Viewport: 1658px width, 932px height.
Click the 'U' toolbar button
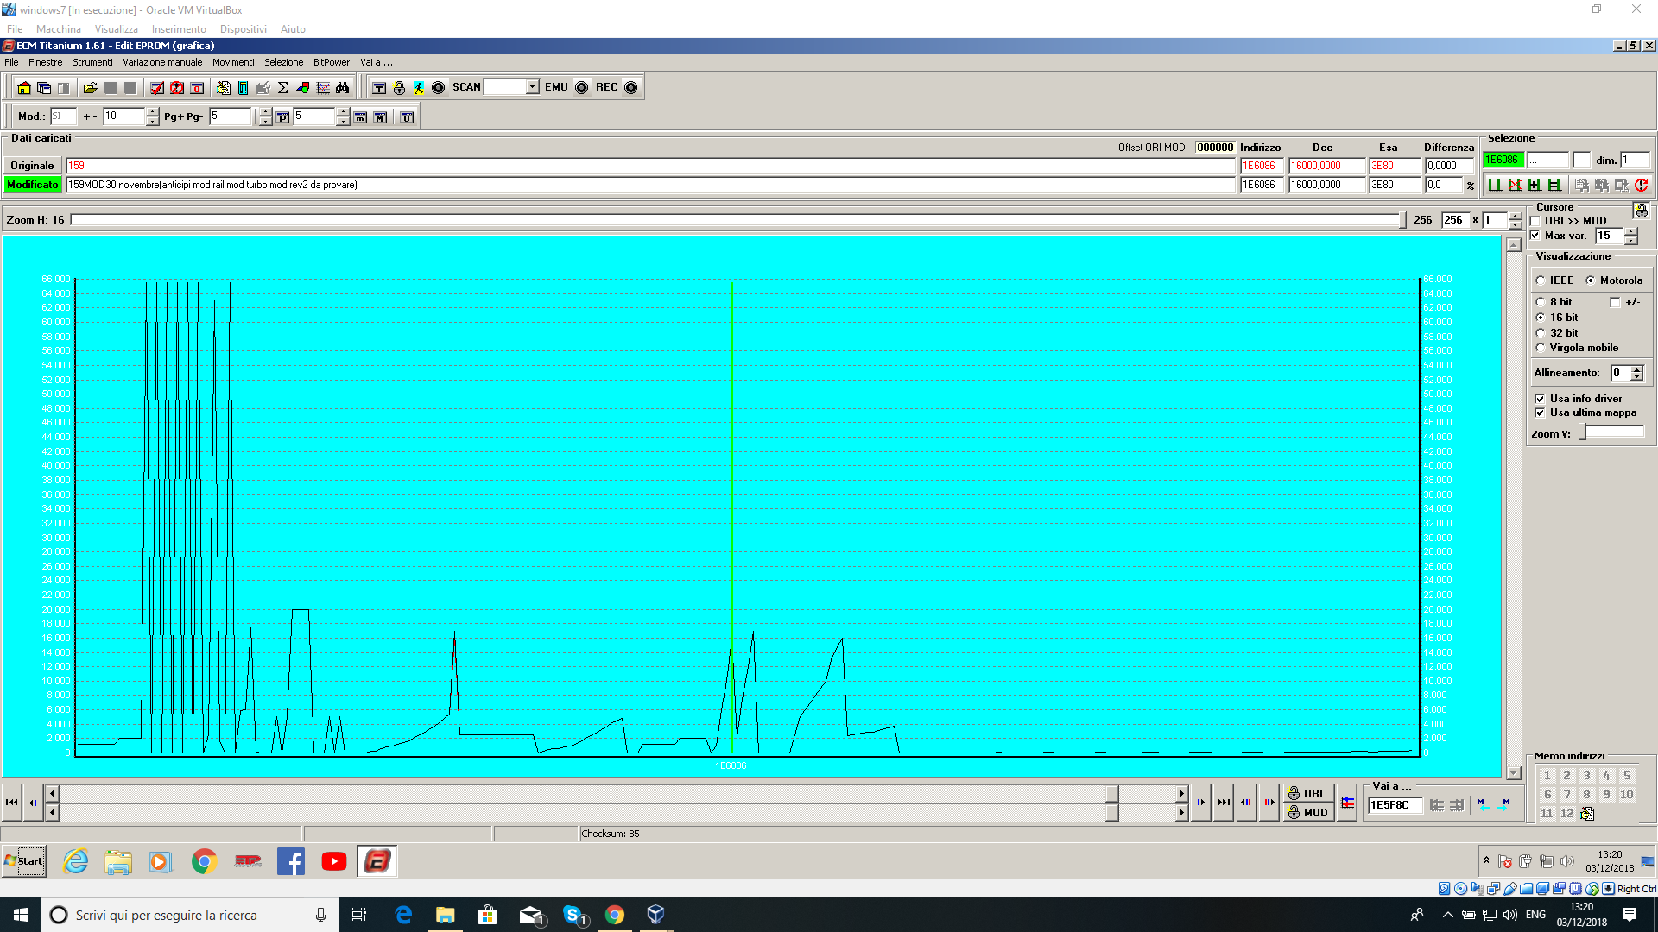407,117
